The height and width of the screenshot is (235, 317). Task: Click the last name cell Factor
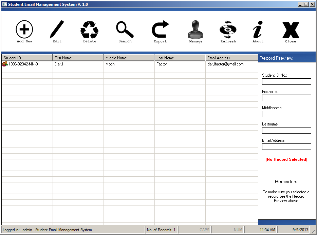[162, 64]
